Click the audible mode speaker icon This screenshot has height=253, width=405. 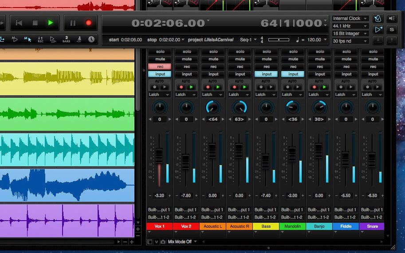pos(391,19)
